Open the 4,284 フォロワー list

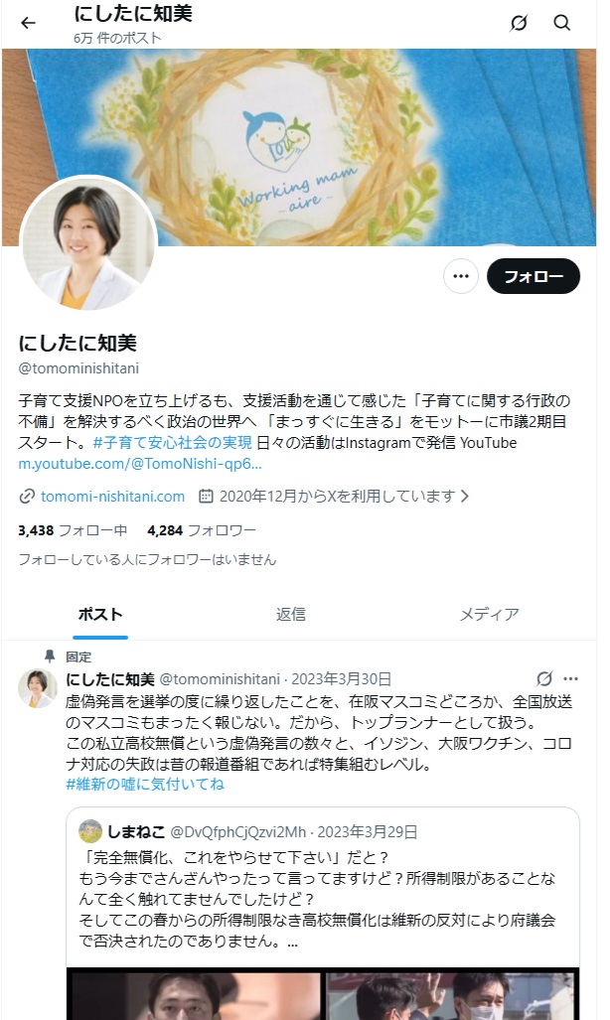(201, 530)
